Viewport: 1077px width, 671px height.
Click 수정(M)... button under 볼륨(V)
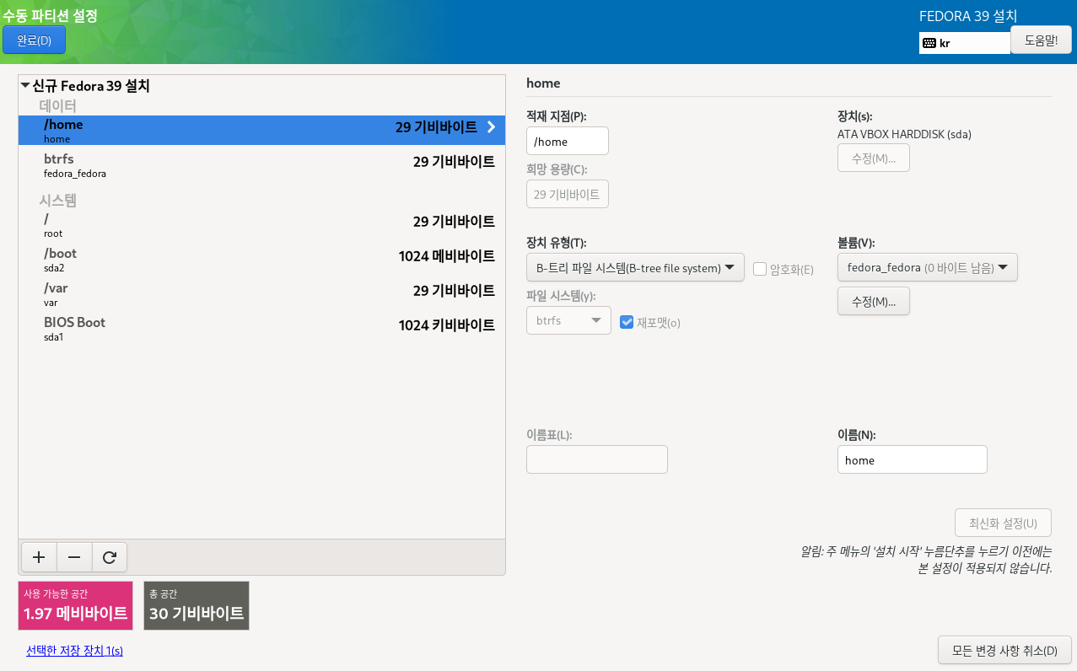[x=874, y=301]
